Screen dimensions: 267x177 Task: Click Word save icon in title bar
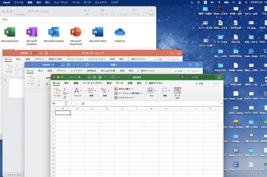click(68, 65)
